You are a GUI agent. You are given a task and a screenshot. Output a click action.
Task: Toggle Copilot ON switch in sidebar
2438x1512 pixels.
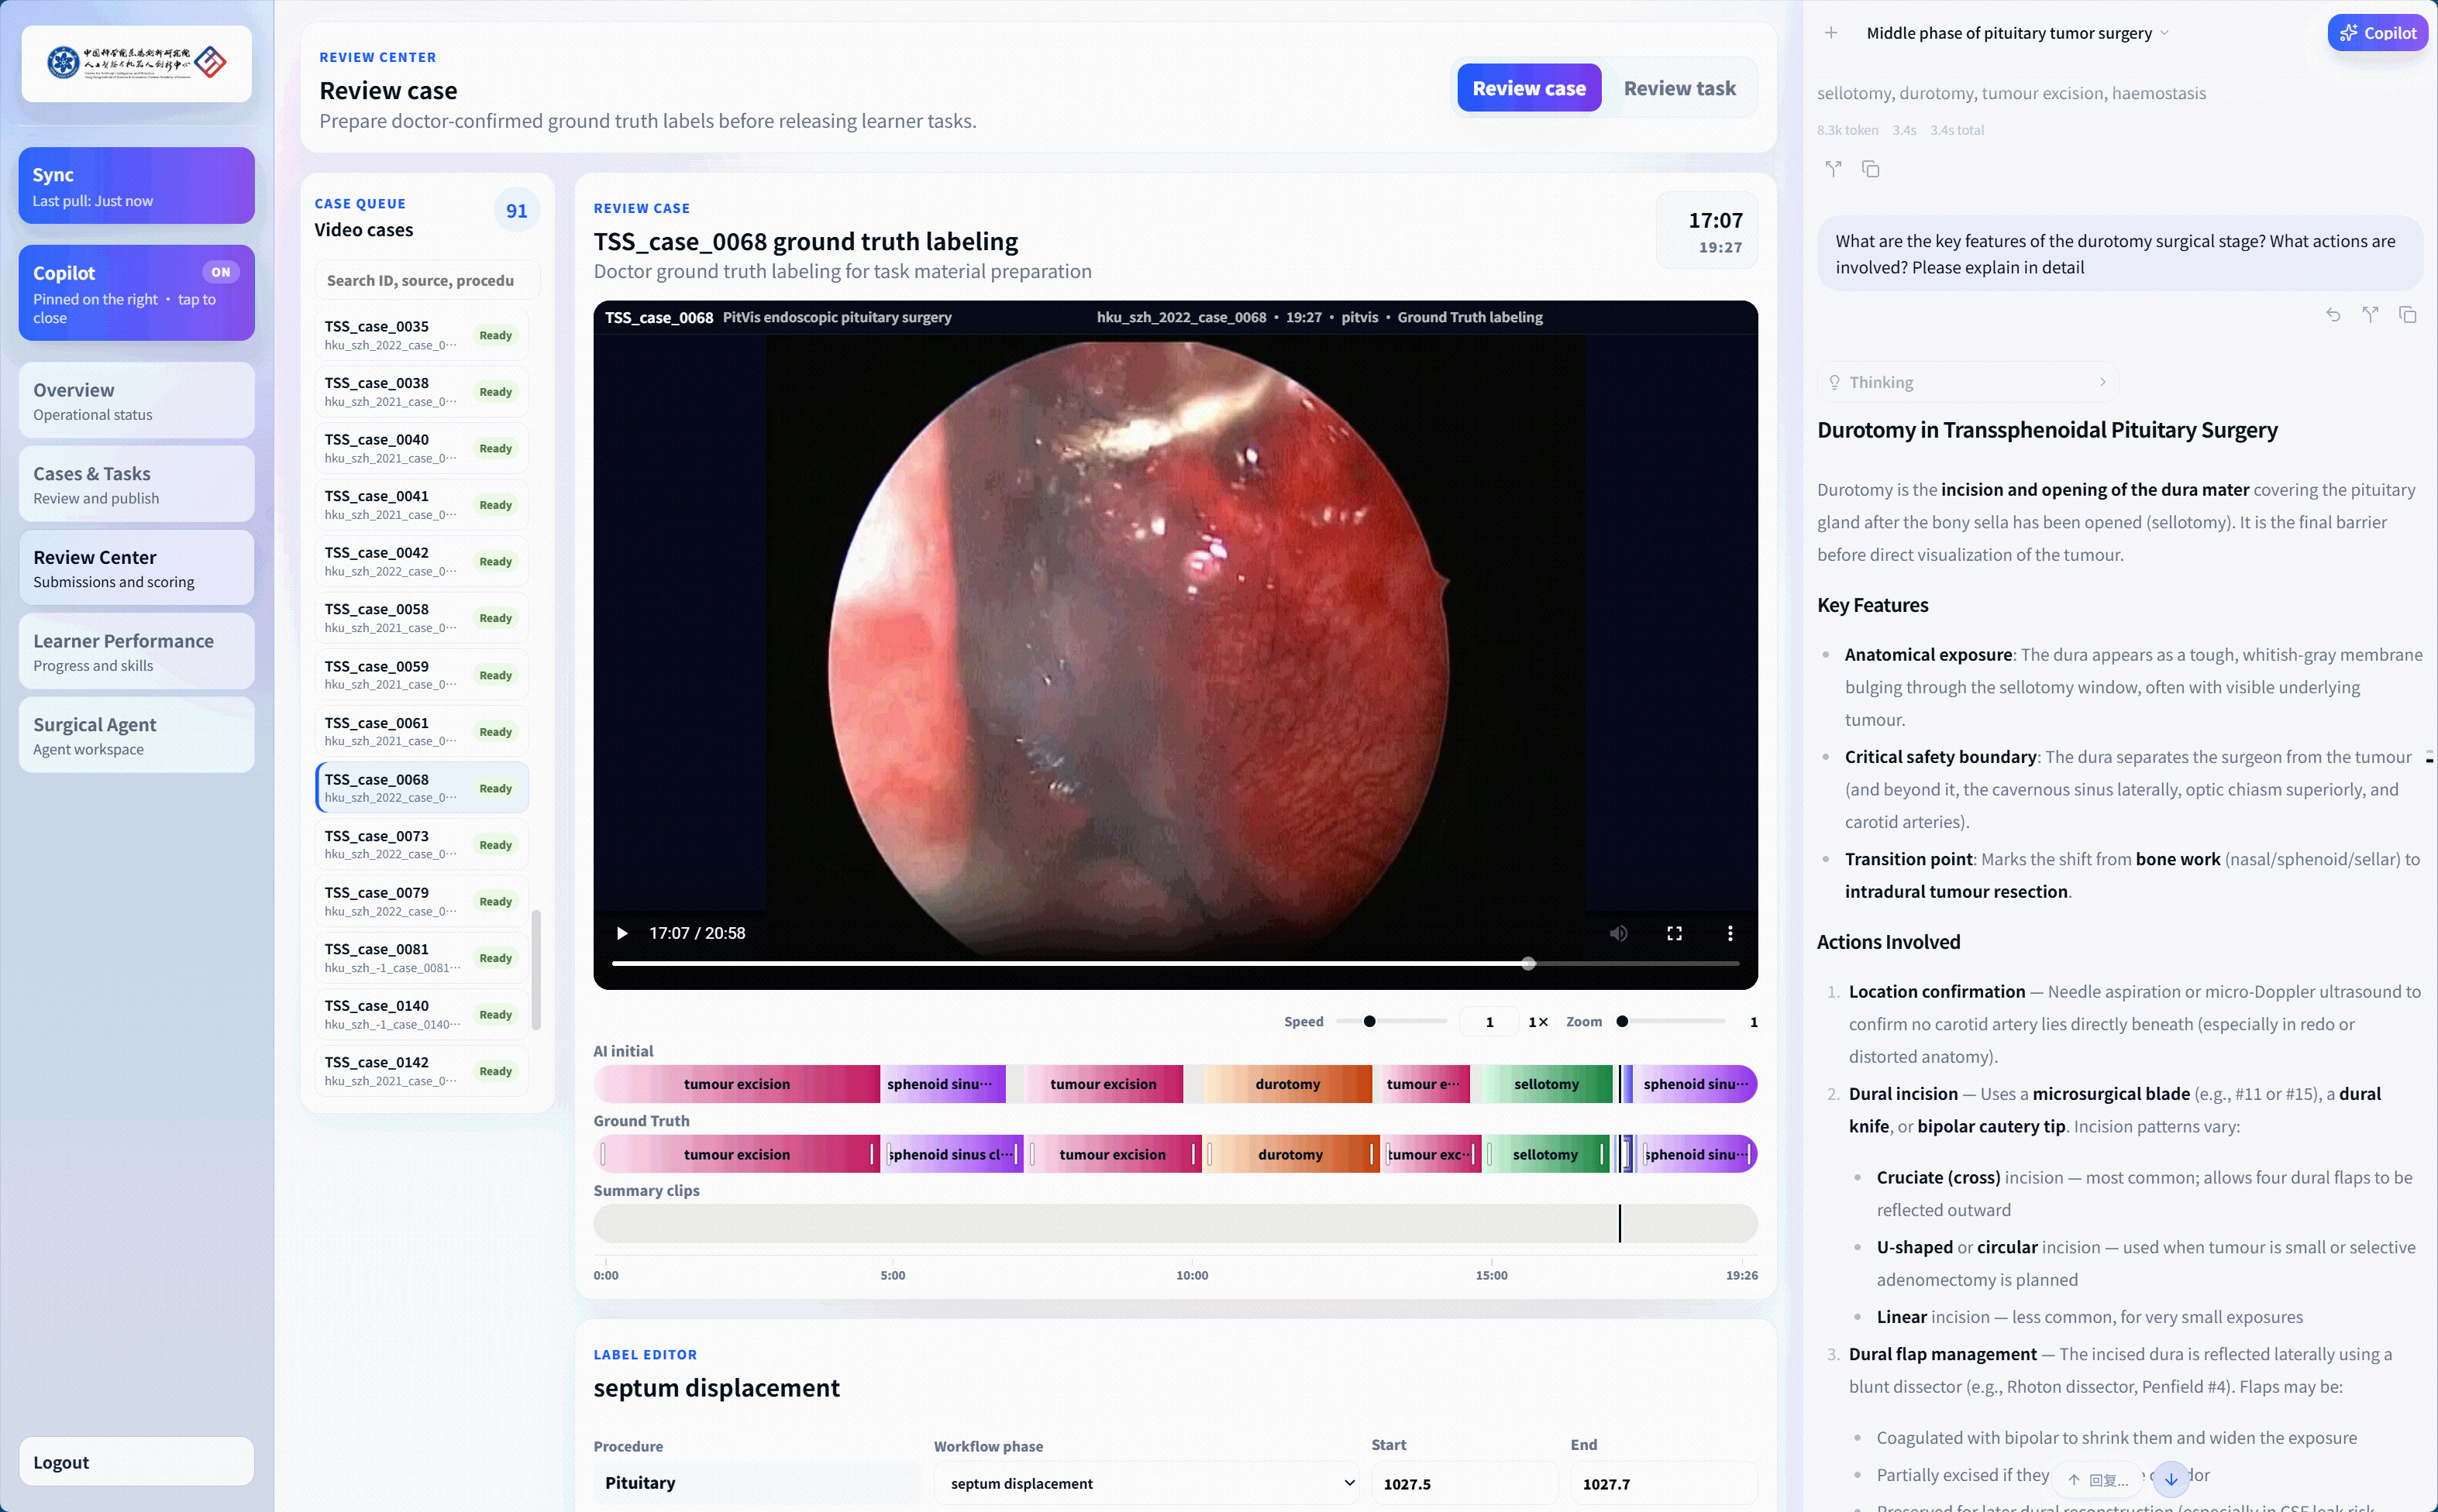[220, 272]
